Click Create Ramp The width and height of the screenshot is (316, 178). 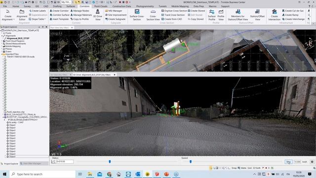(290, 15)
